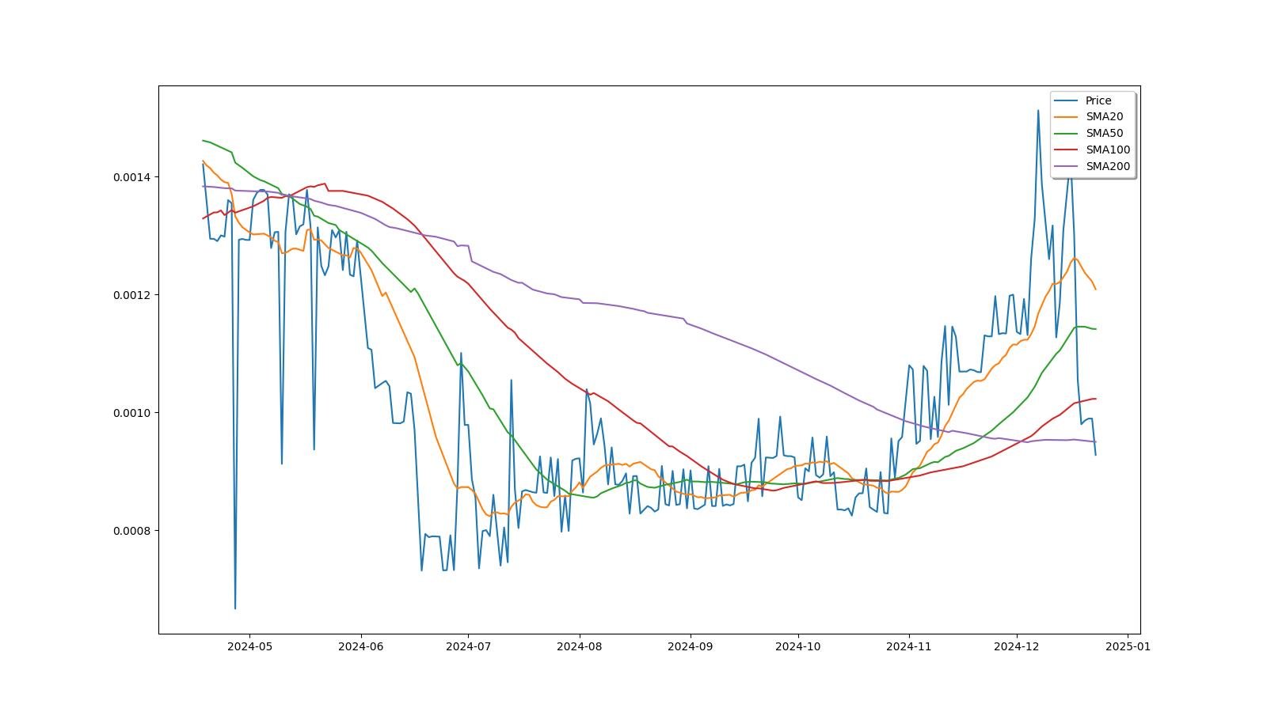1267x712 pixels.
Task: Click the 0.0008 y-axis tick label
Action: [133, 531]
